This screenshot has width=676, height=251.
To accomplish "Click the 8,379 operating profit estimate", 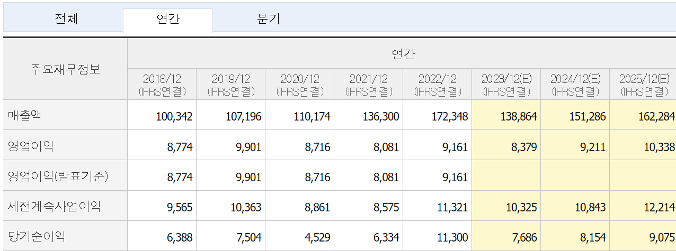I will pos(524,146).
